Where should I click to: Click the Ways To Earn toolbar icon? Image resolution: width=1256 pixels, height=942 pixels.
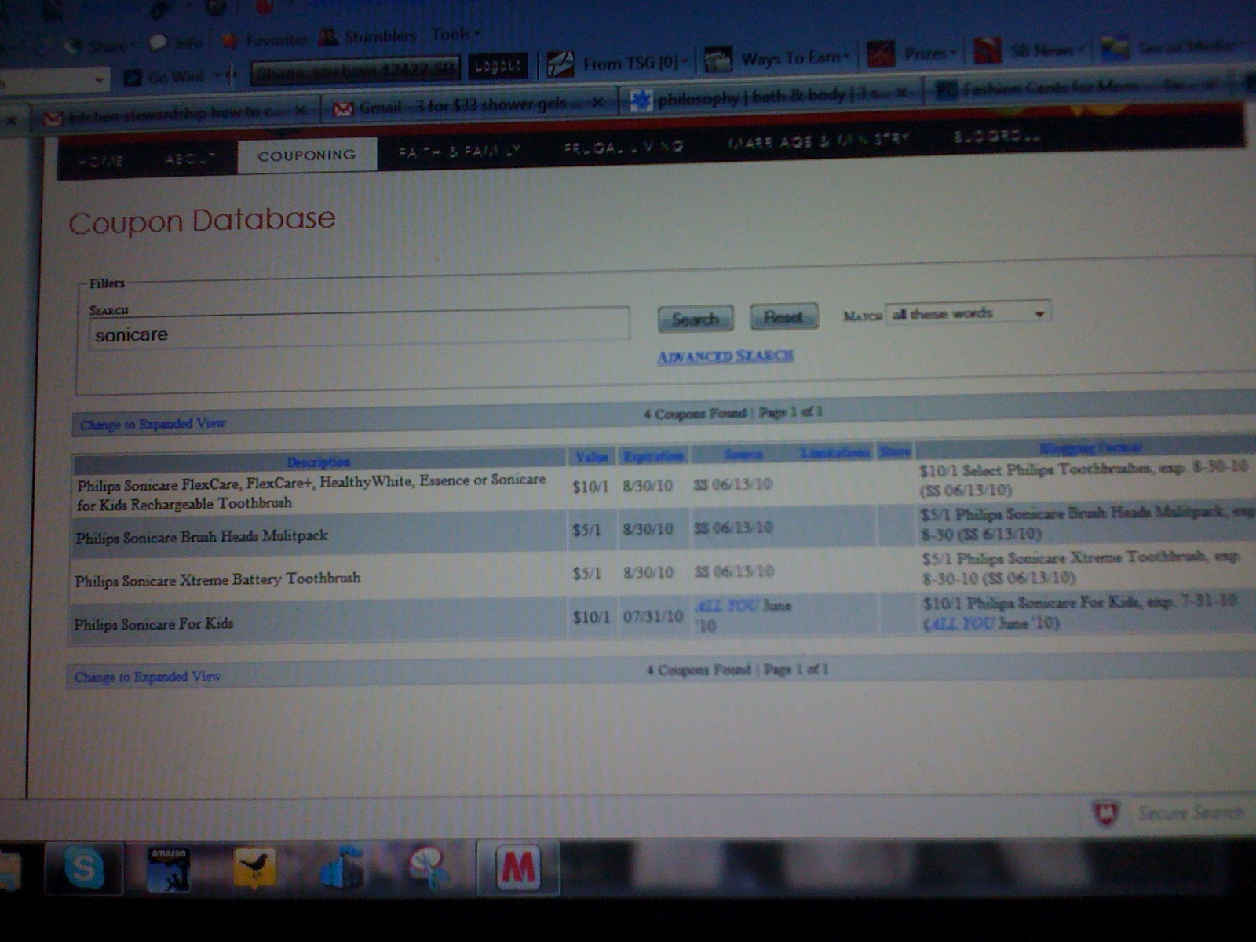coord(717,60)
